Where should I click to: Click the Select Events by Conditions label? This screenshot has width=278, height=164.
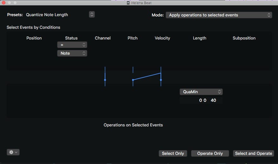(x=34, y=27)
